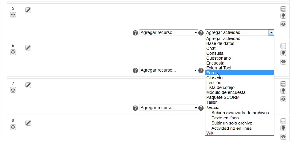
Task: Open the Agregar recurso dropdown in section 7
Action: [x=168, y=108]
